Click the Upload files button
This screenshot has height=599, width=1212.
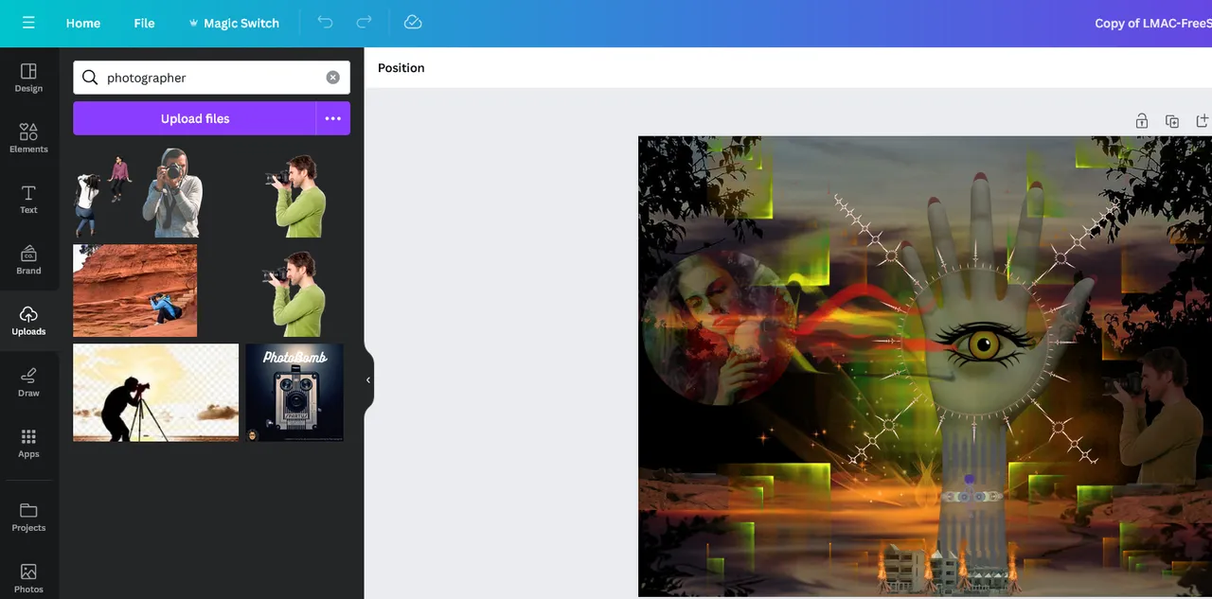(195, 118)
